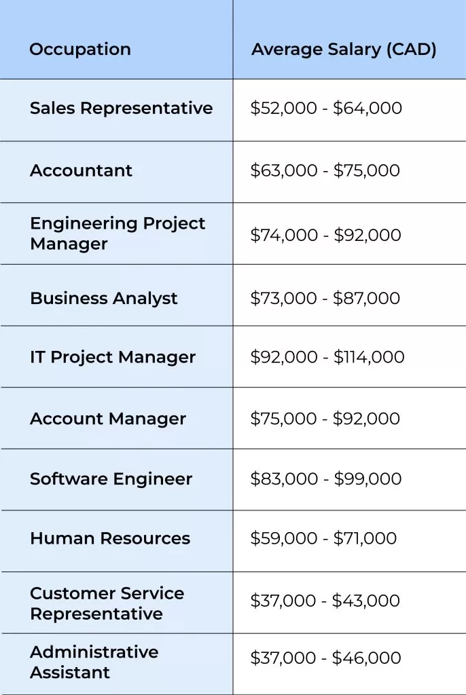466x695 pixels.
Task: Select the Business Analyst cell
Action: click(x=104, y=299)
